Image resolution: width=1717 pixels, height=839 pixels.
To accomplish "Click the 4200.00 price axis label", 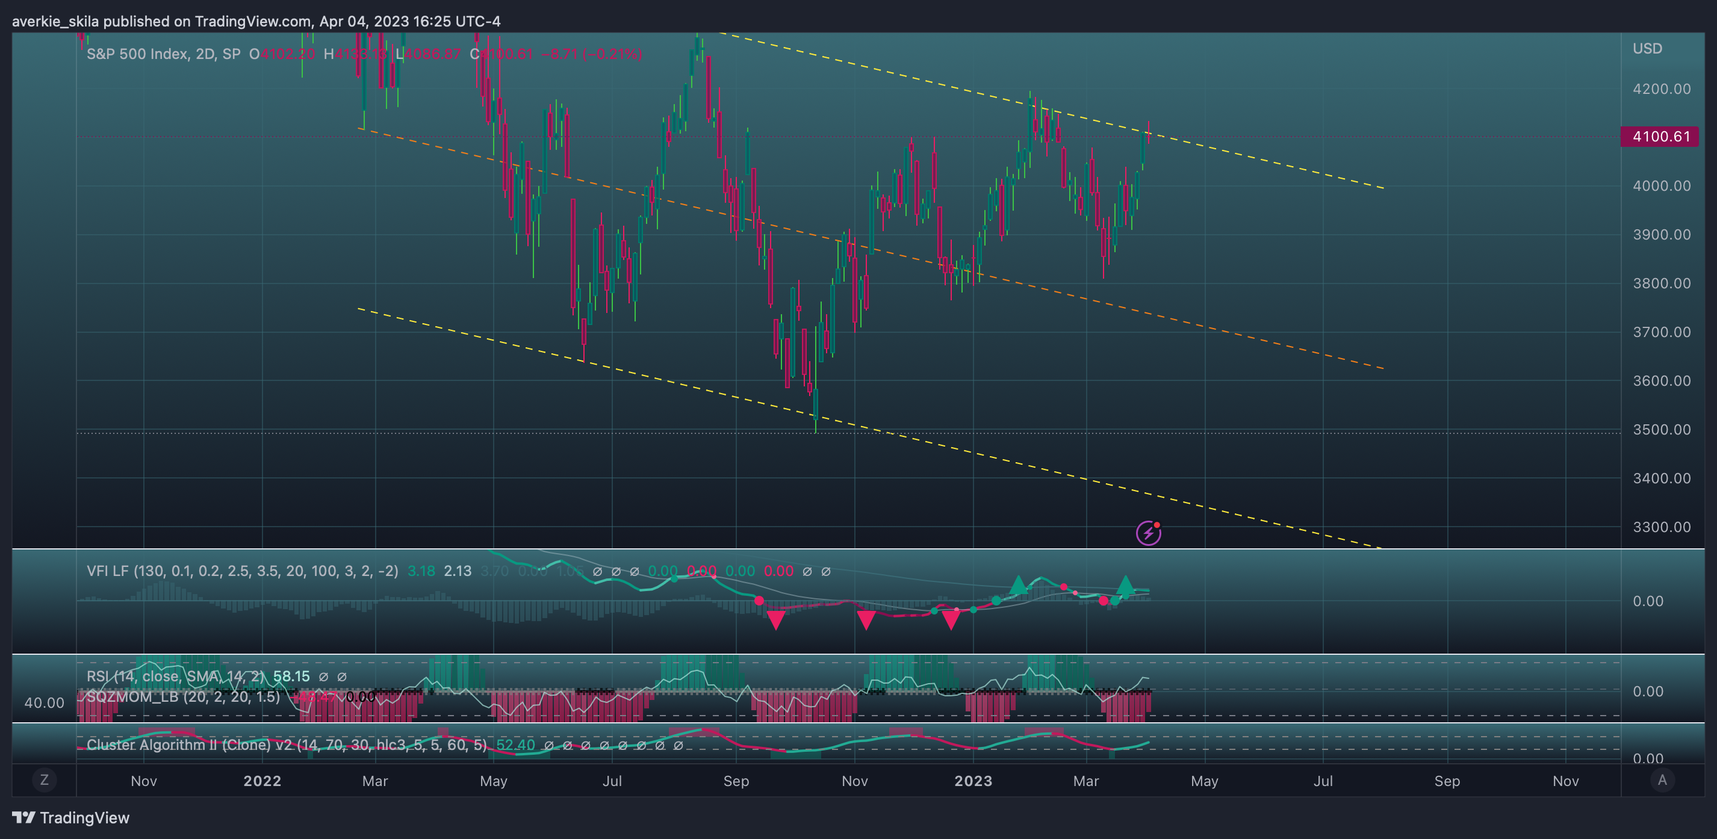I will point(1661,88).
